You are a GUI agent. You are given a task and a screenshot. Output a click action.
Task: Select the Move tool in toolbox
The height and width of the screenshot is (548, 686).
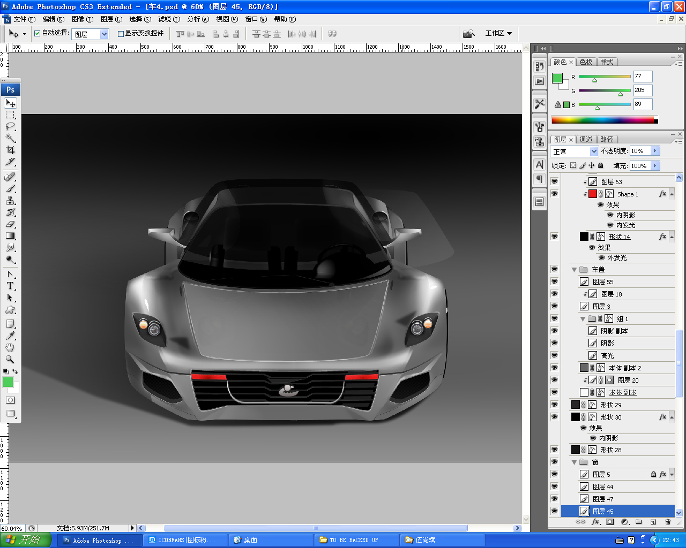click(11, 103)
